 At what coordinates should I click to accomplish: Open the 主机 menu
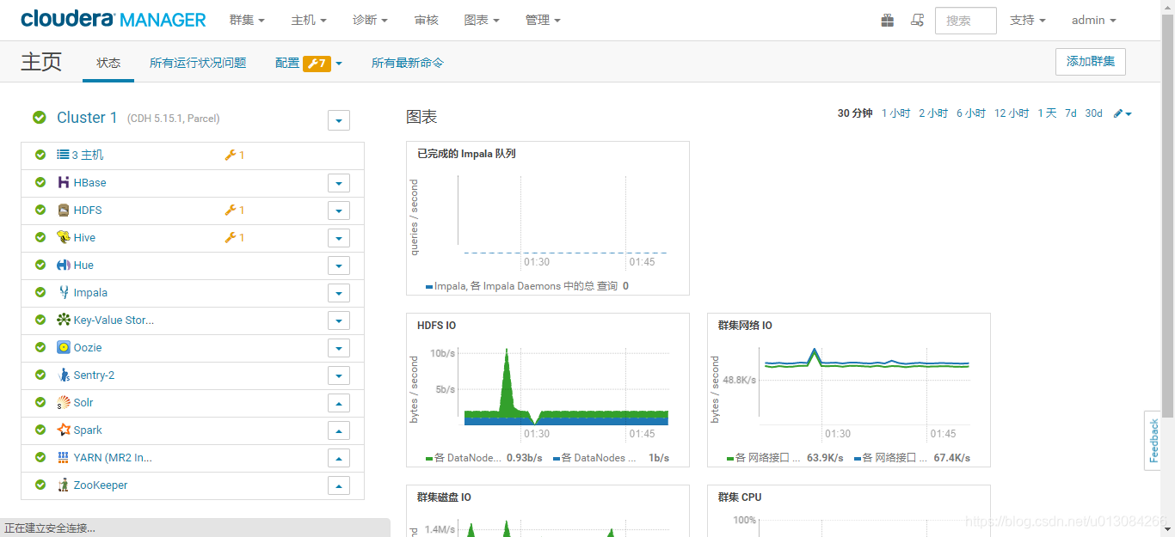pyautogui.click(x=309, y=20)
